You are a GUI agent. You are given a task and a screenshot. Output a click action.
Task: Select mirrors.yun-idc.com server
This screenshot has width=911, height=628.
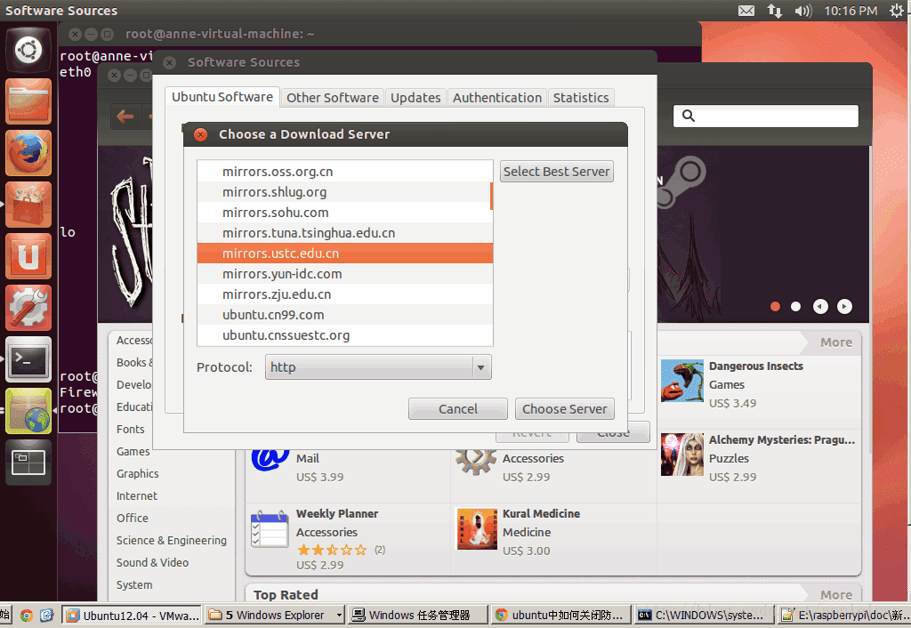click(345, 274)
